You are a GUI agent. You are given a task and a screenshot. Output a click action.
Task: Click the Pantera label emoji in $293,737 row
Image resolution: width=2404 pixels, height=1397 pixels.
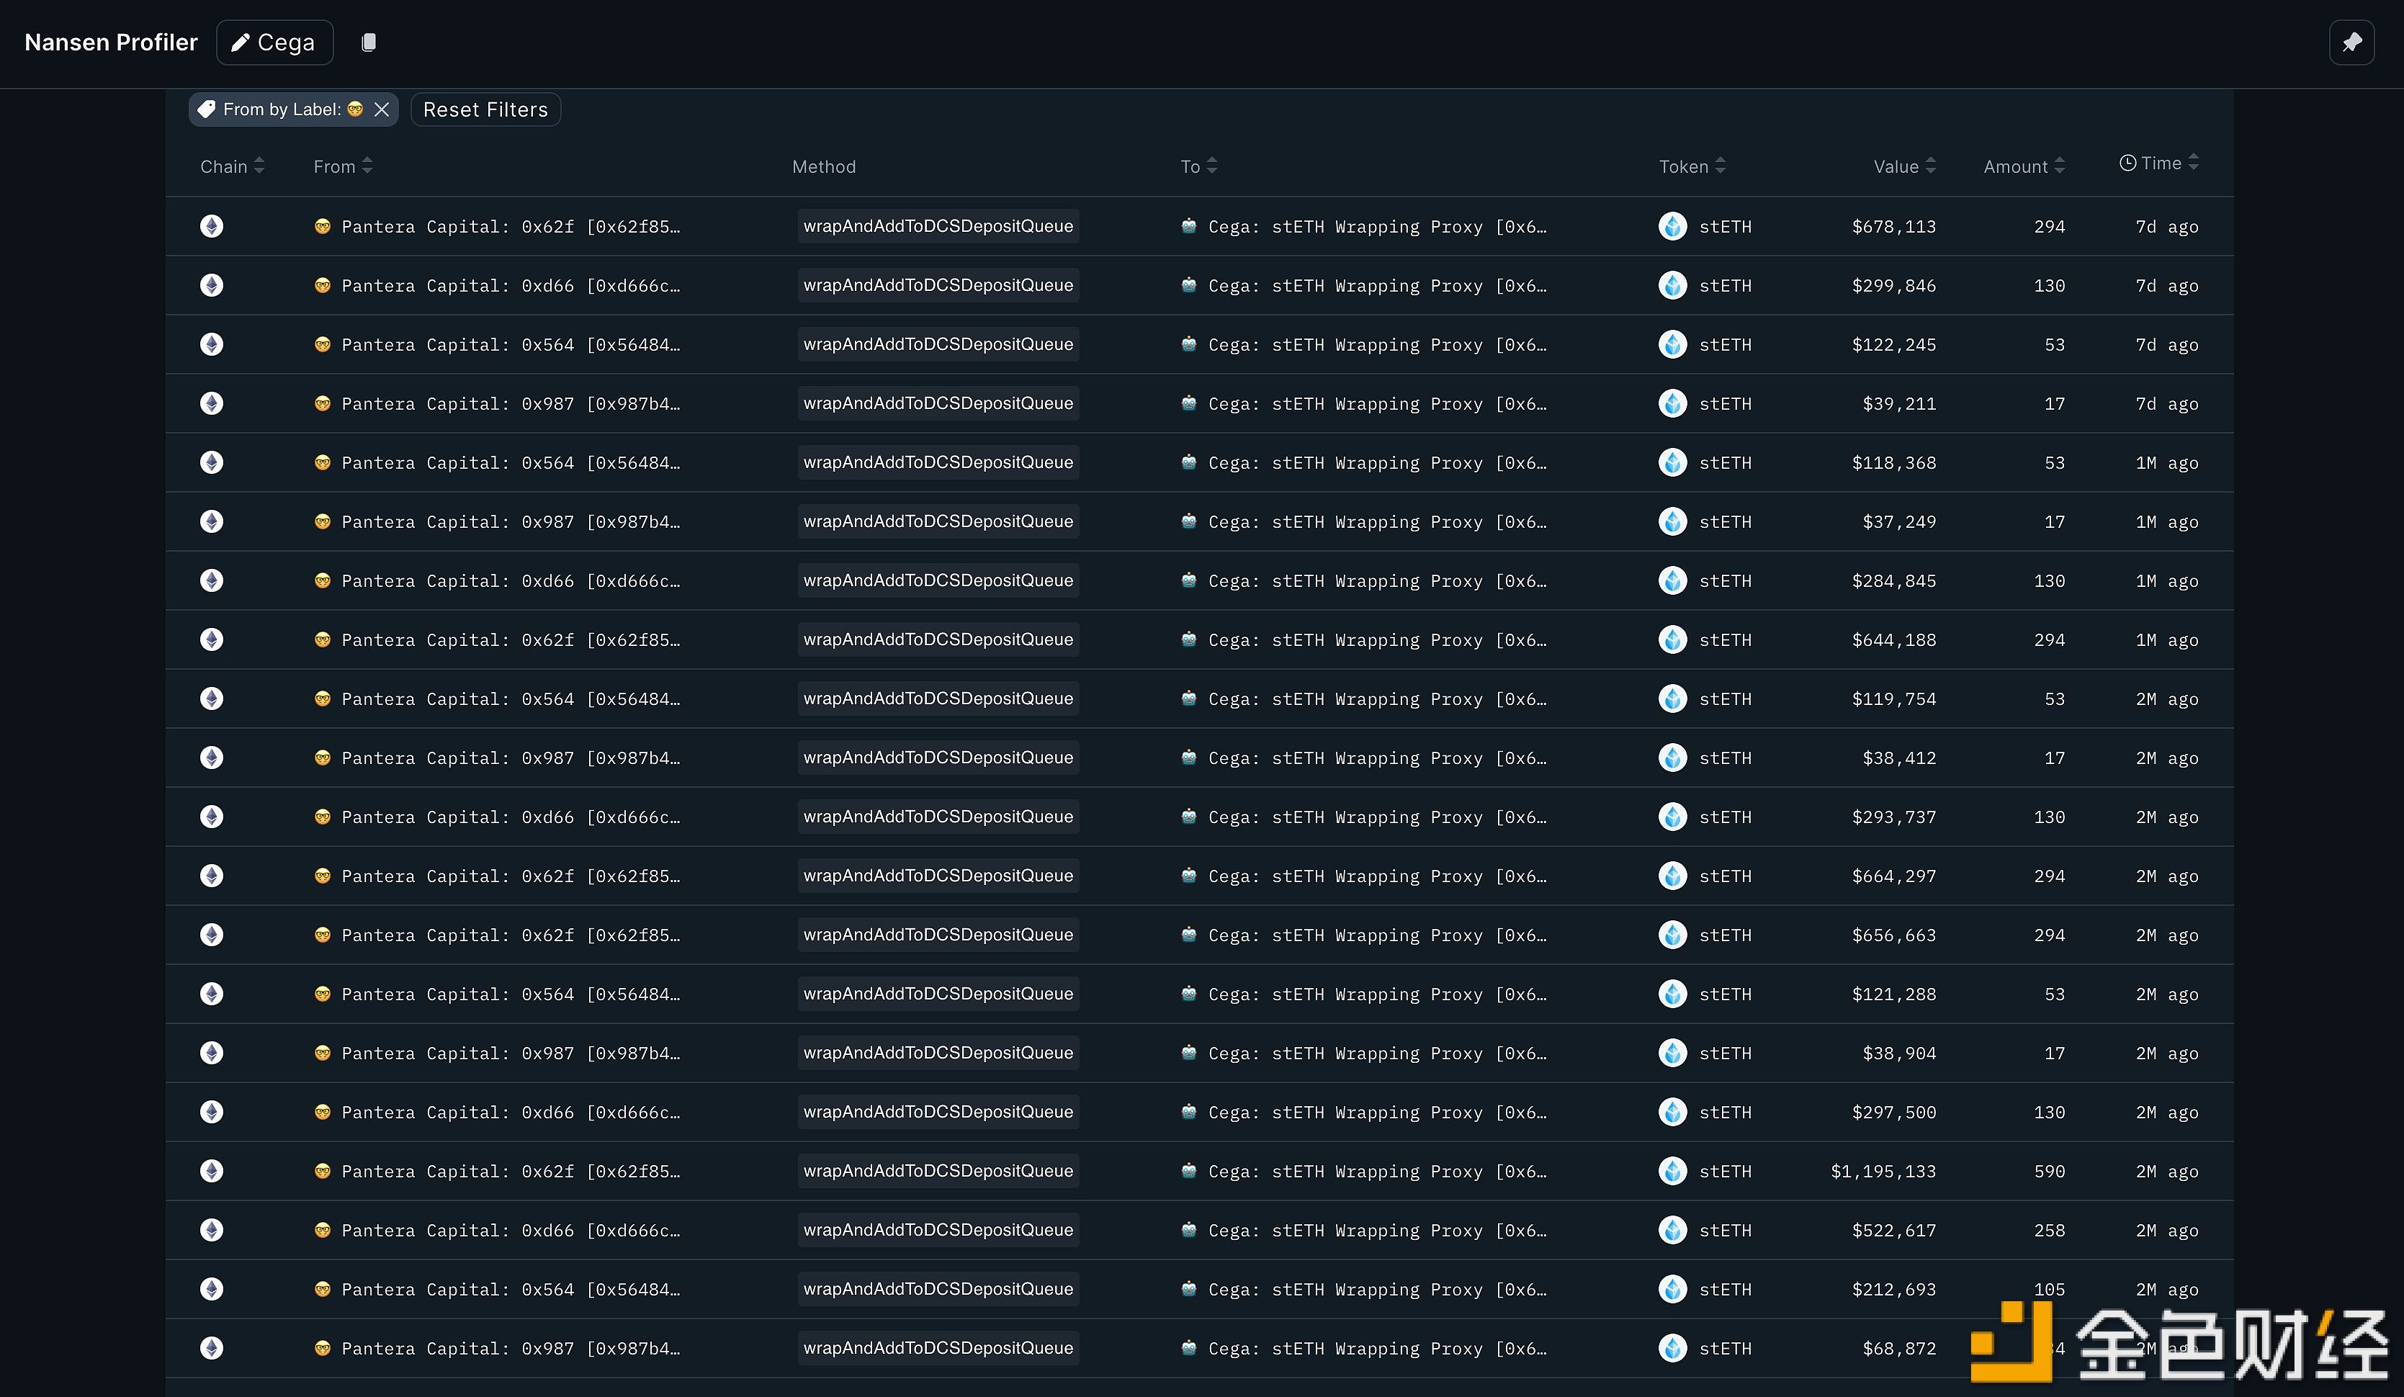pyautogui.click(x=323, y=817)
